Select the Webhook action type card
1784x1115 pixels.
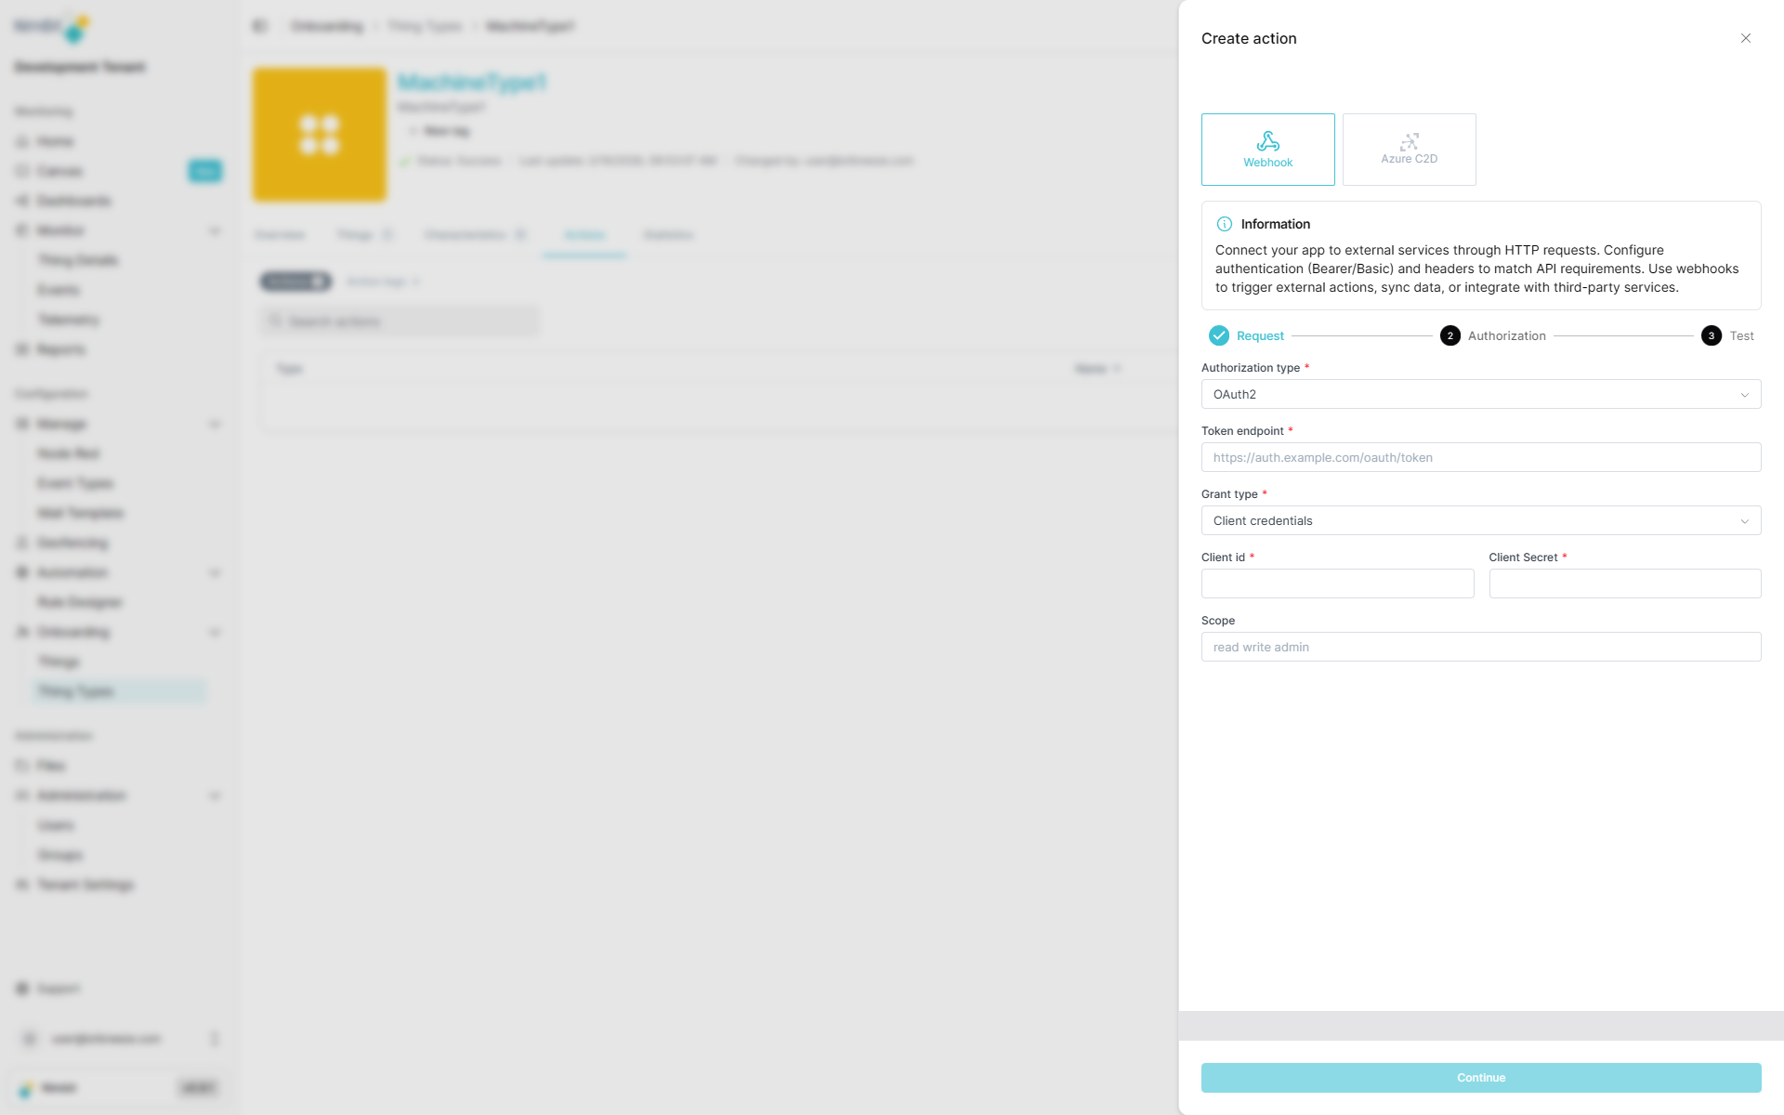[1267, 149]
